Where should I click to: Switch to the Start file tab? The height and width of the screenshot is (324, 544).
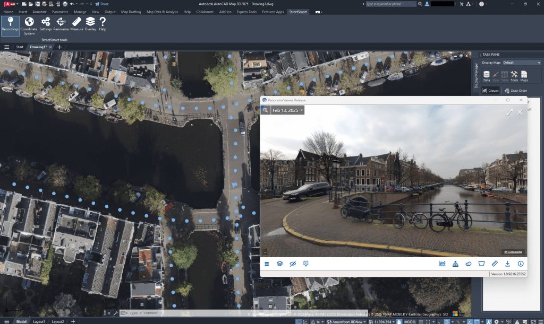click(x=20, y=47)
